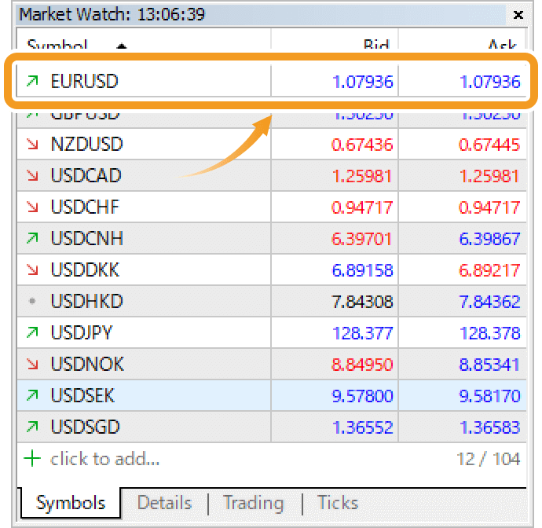
Task: Select the NZDUSD symbol name
Action: pyautogui.click(x=86, y=145)
